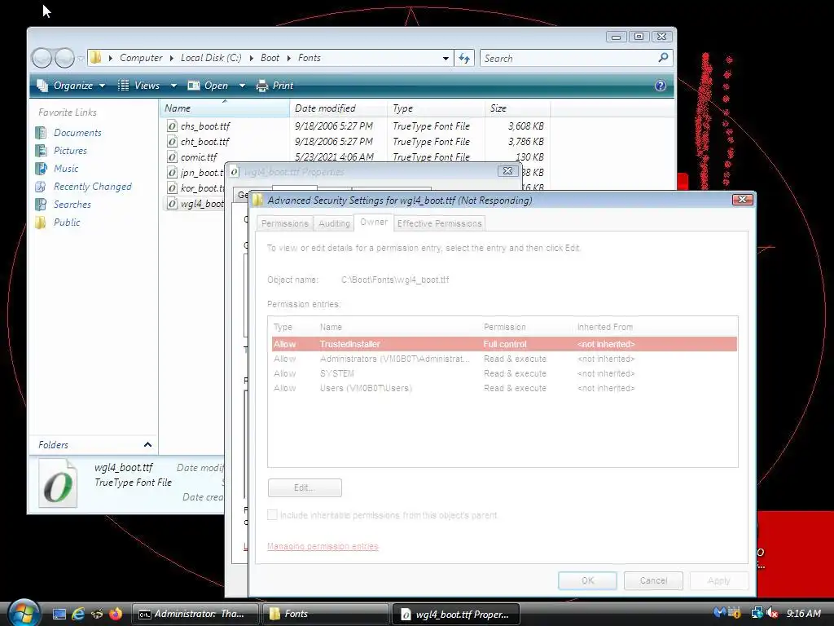The height and width of the screenshot is (626, 834).
Task: Open the Windows Start orb
Action: [23, 613]
